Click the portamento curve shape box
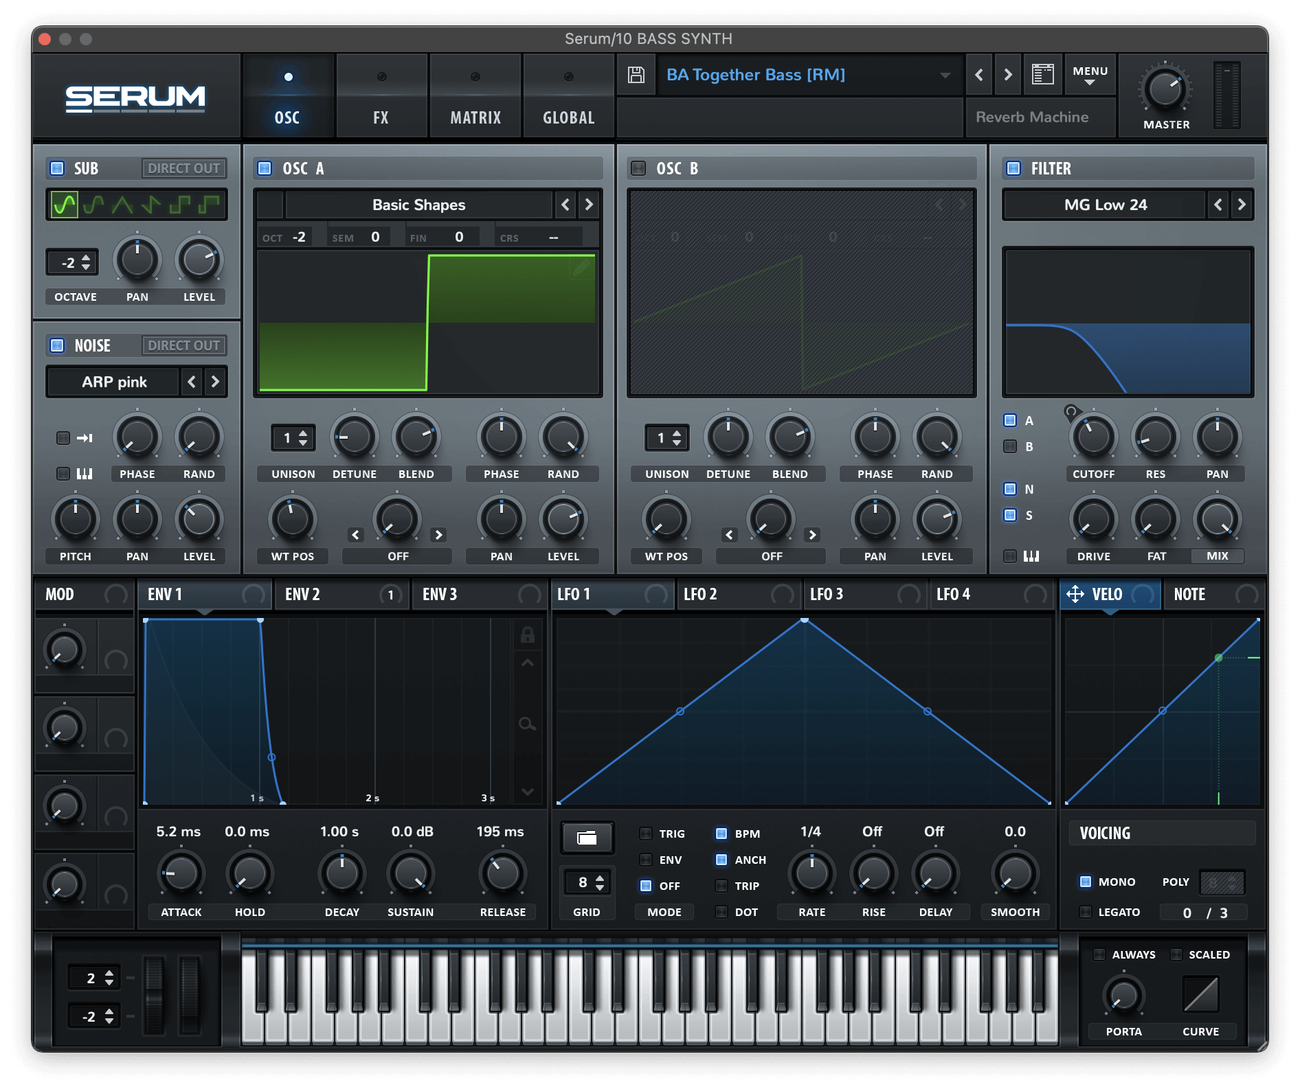 [x=1200, y=994]
